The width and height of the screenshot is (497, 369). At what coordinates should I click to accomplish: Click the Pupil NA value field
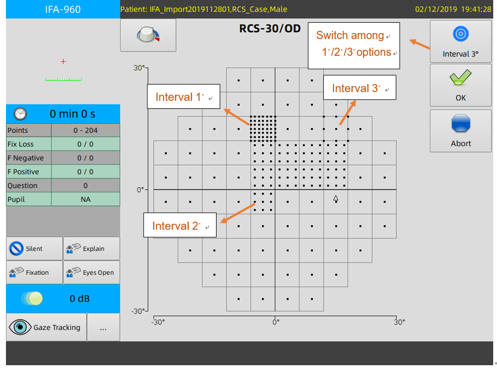tap(86, 199)
